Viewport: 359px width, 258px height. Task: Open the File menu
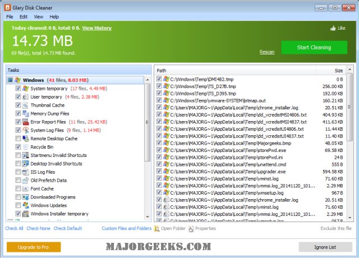pos(10,17)
